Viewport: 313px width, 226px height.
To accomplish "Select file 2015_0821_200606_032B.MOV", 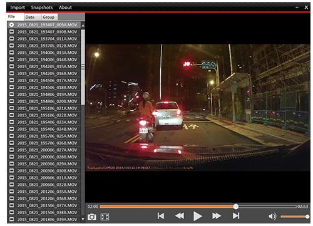I will (44, 185).
